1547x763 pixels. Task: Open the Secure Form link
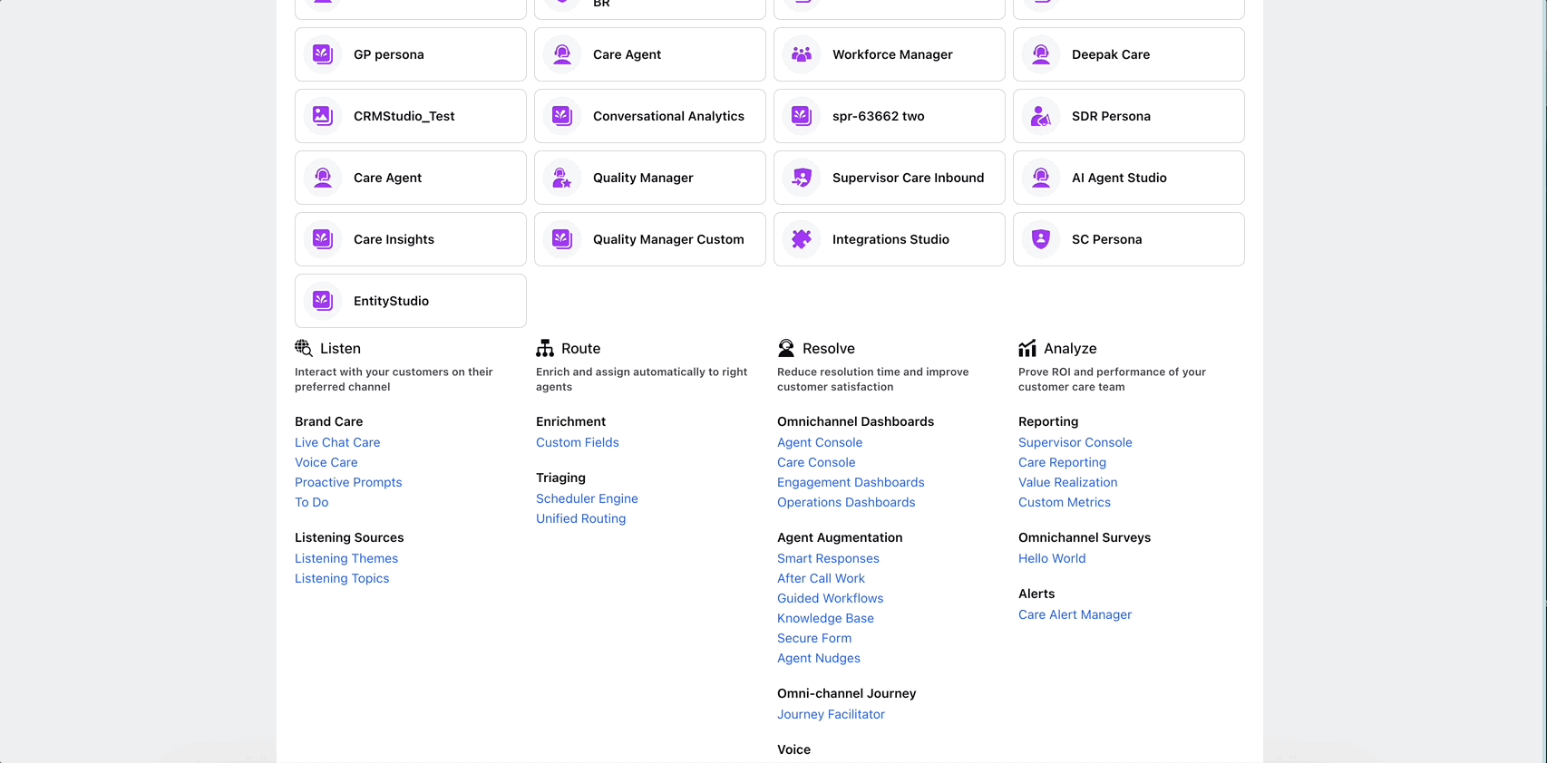[814, 638]
